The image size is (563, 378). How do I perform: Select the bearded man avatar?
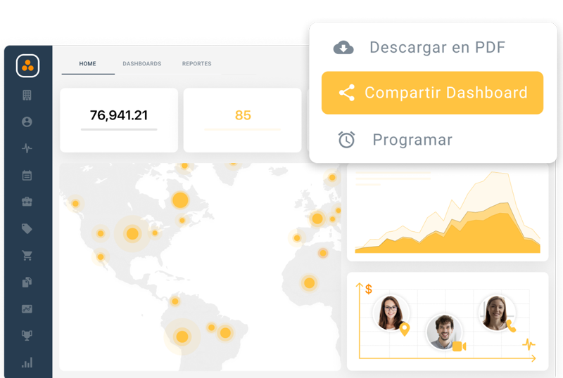pos(444,332)
